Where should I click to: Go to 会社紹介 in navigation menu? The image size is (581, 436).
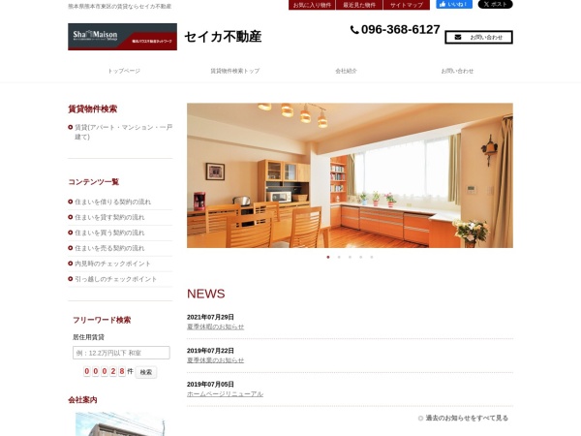tap(346, 71)
